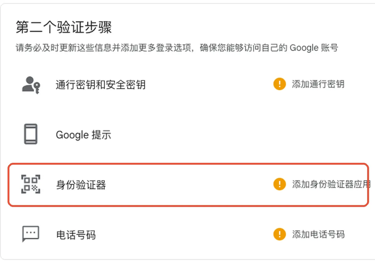
Task: Click the 添加身份验证器应用 link
Action: [x=331, y=184]
